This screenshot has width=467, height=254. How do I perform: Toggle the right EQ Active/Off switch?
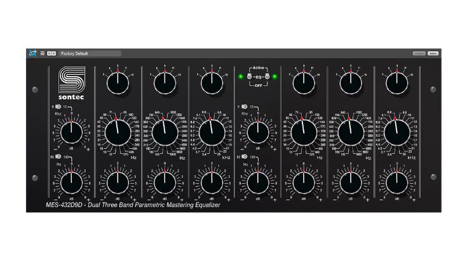click(x=267, y=77)
